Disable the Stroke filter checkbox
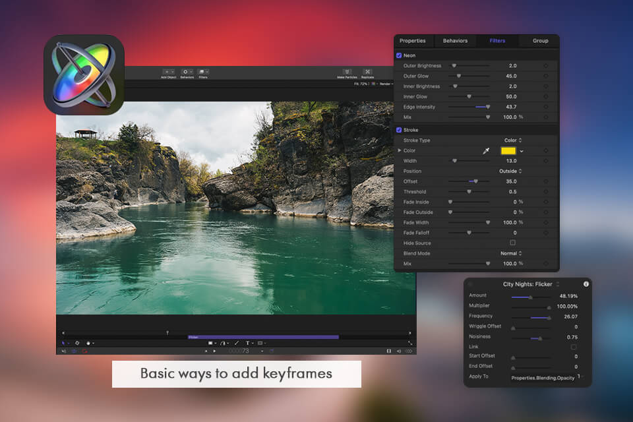Screen dimensions: 633x422 [399, 130]
